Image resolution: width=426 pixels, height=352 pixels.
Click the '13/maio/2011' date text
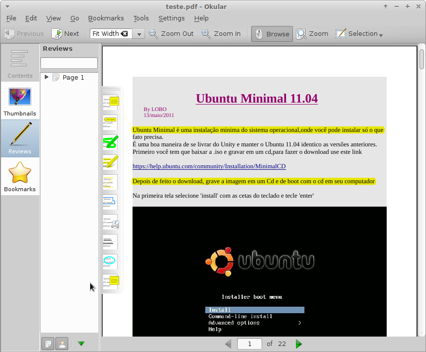[x=158, y=115]
